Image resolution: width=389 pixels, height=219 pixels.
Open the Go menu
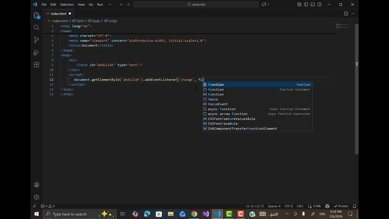pyautogui.click(x=91, y=5)
